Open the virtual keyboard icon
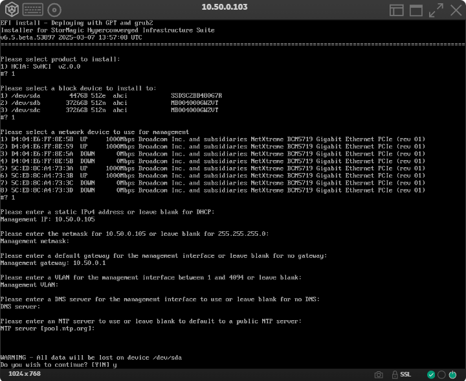466x381 pixels. pos(33,10)
